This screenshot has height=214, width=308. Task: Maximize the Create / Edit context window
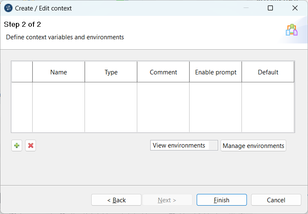point(270,8)
